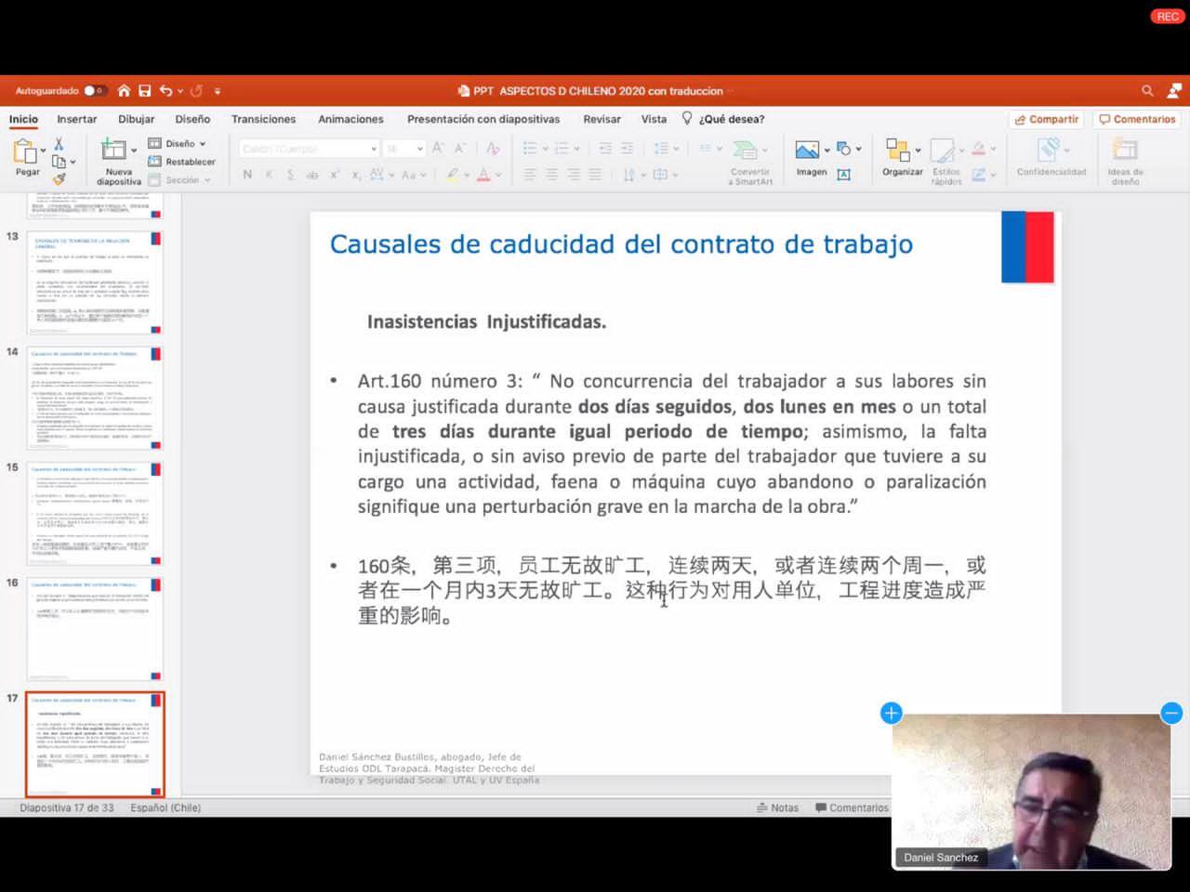Image resolution: width=1190 pixels, height=892 pixels.
Task: Insert a text box from the ribbon
Action: tap(844, 175)
